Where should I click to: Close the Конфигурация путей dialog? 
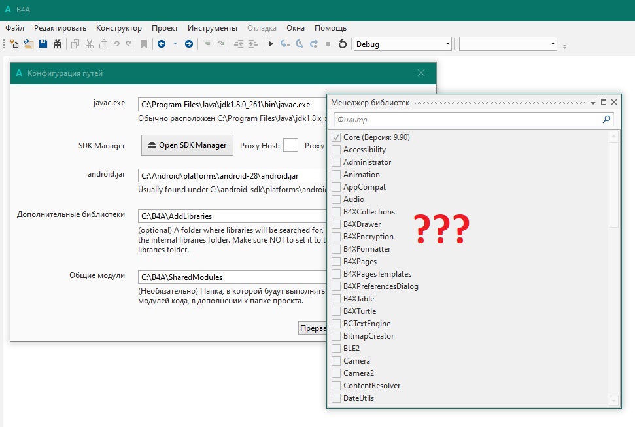click(x=421, y=73)
